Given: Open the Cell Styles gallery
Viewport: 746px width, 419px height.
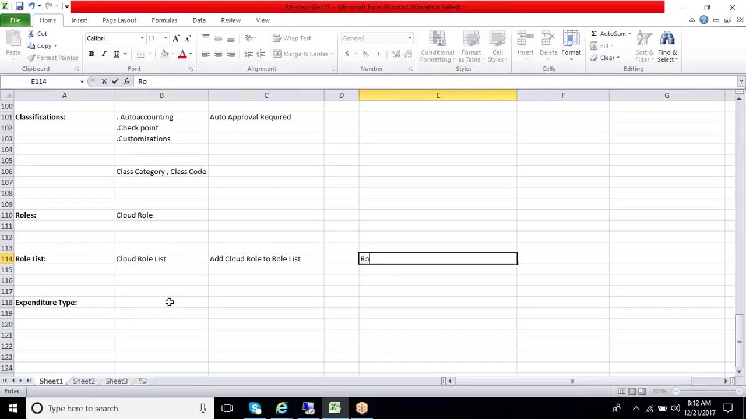Looking at the screenshot, I should coord(497,47).
